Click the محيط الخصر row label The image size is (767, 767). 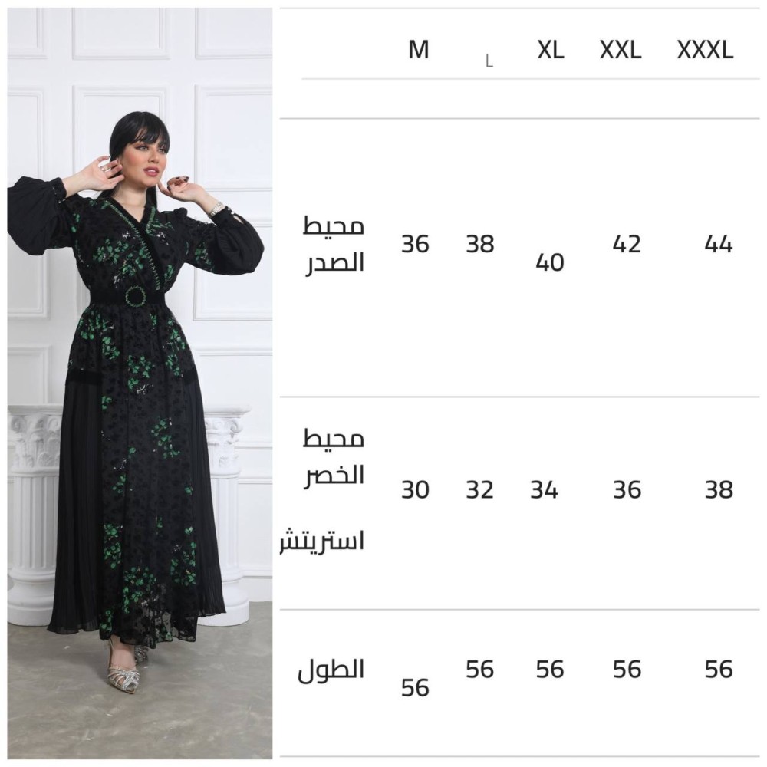[x=334, y=457]
